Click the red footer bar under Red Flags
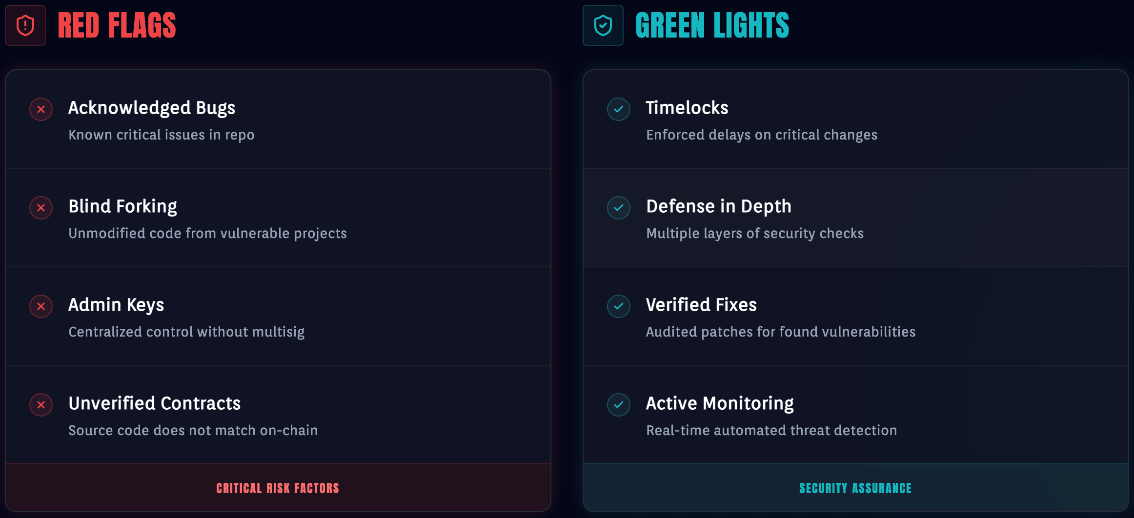Viewport: 1134px width, 518px height. click(277, 488)
